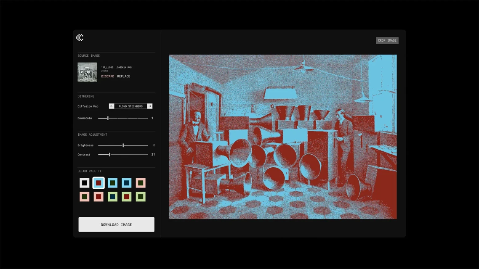Download the dithered image
The height and width of the screenshot is (269, 479).
pos(116,224)
